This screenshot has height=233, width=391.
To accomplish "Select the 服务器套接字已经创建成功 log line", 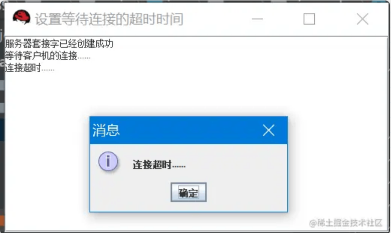I will pos(59,44).
